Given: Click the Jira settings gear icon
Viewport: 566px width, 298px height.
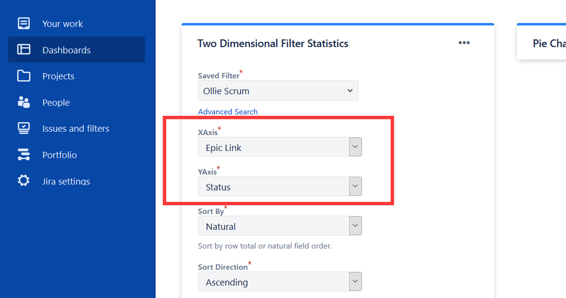Looking at the screenshot, I should 24,180.
